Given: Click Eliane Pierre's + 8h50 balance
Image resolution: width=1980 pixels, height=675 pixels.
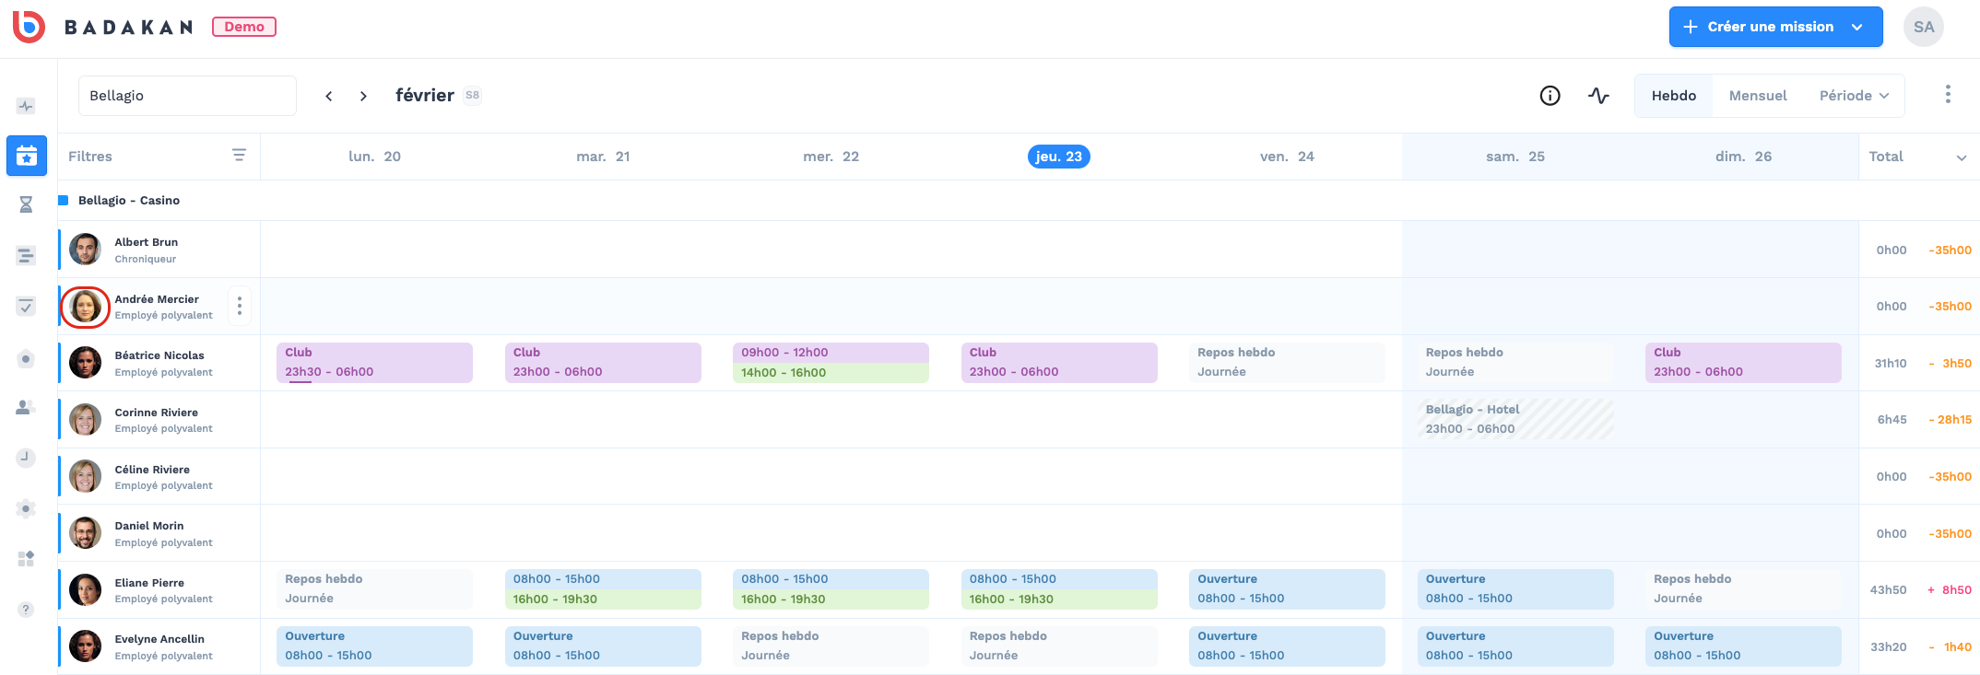Looking at the screenshot, I should pos(1950,590).
